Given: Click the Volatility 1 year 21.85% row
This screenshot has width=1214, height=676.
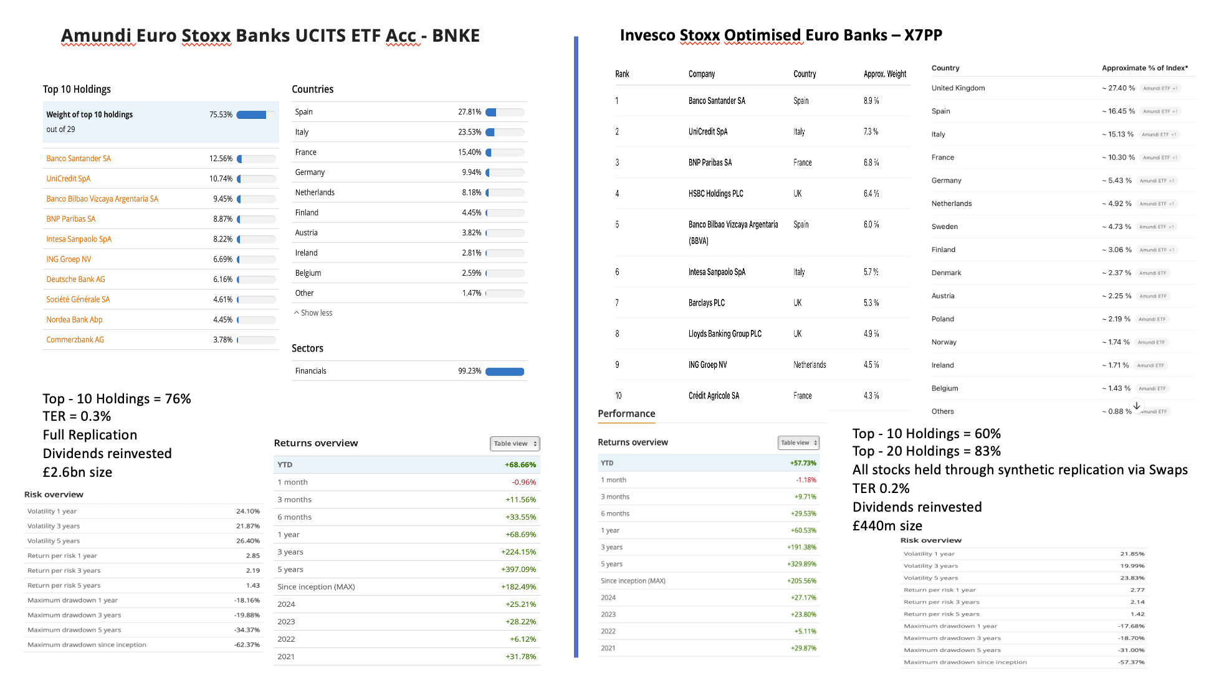Looking at the screenshot, I should pyautogui.click(x=1024, y=554).
